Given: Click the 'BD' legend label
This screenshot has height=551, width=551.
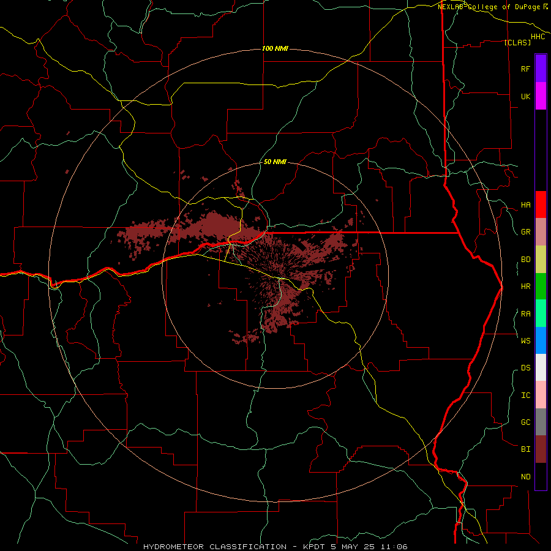Looking at the screenshot, I should 525,260.
